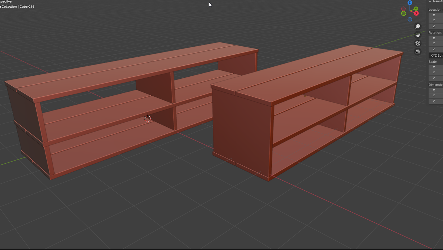The width and height of the screenshot is (443, 250).
Task: Click the red X axis gizmo handle
Action: pyautogui.click(x=416, y=13)
